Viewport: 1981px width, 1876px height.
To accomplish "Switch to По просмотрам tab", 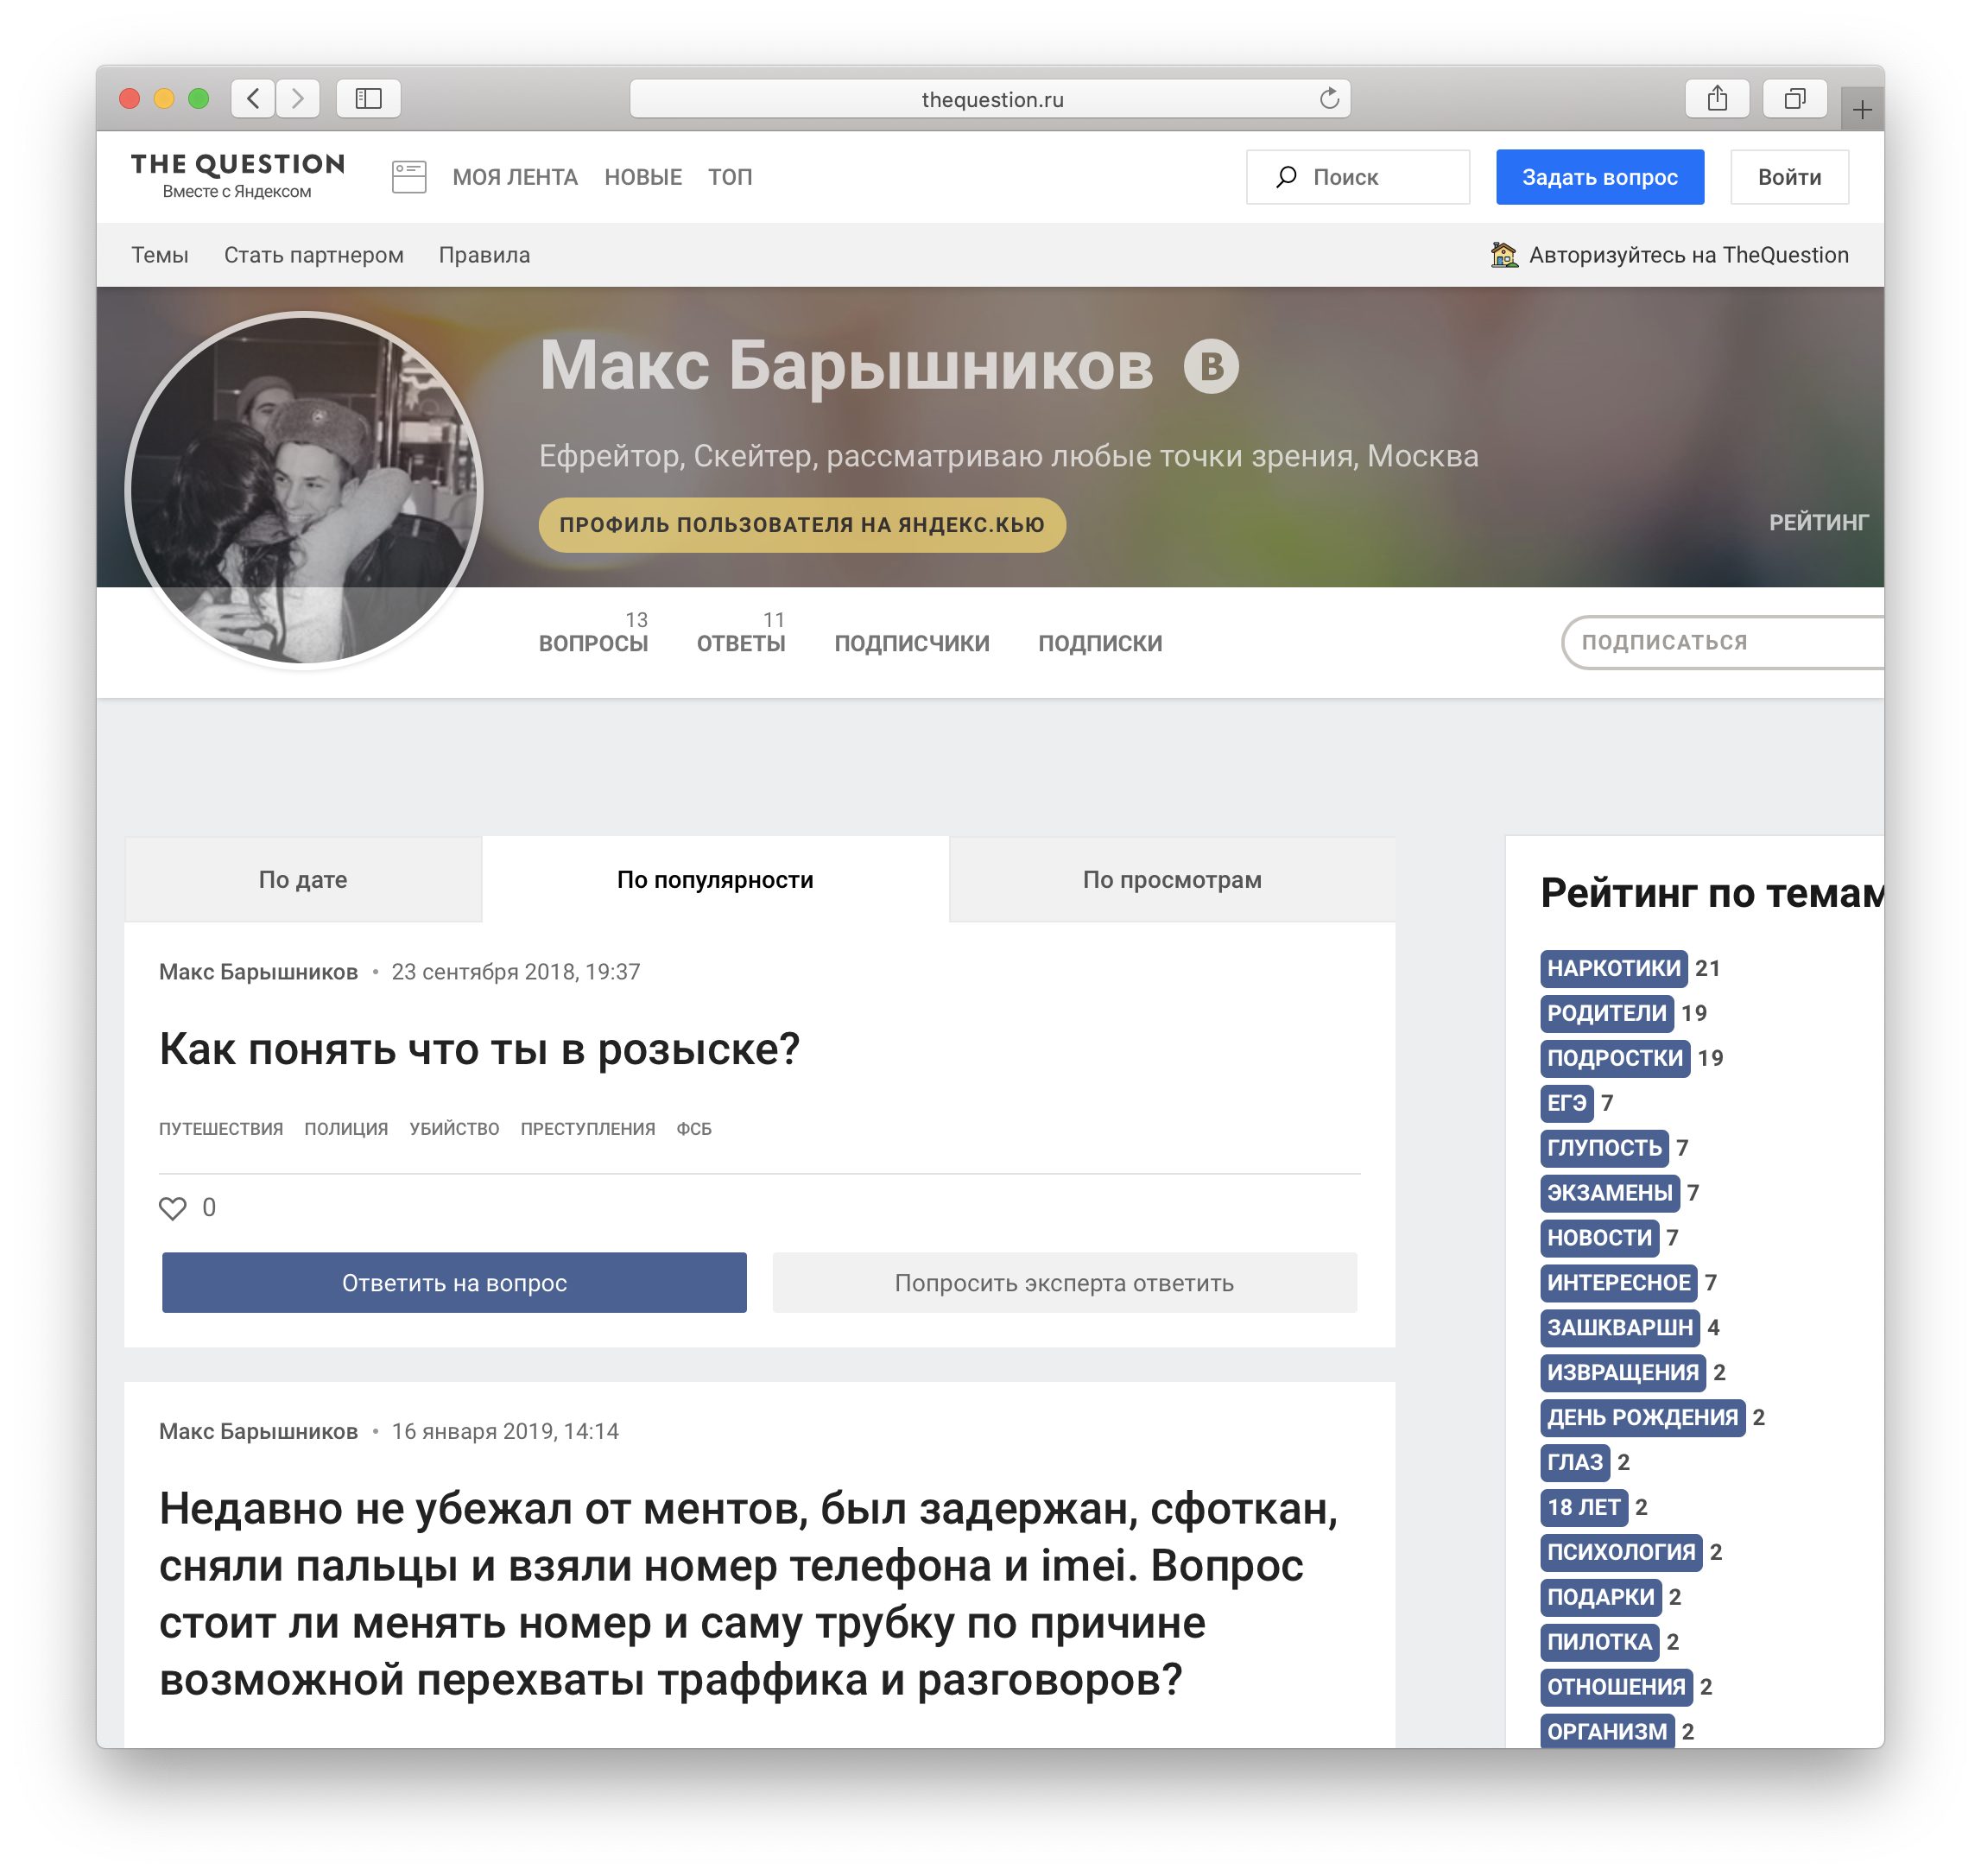I will click(x=1172, y=878).
